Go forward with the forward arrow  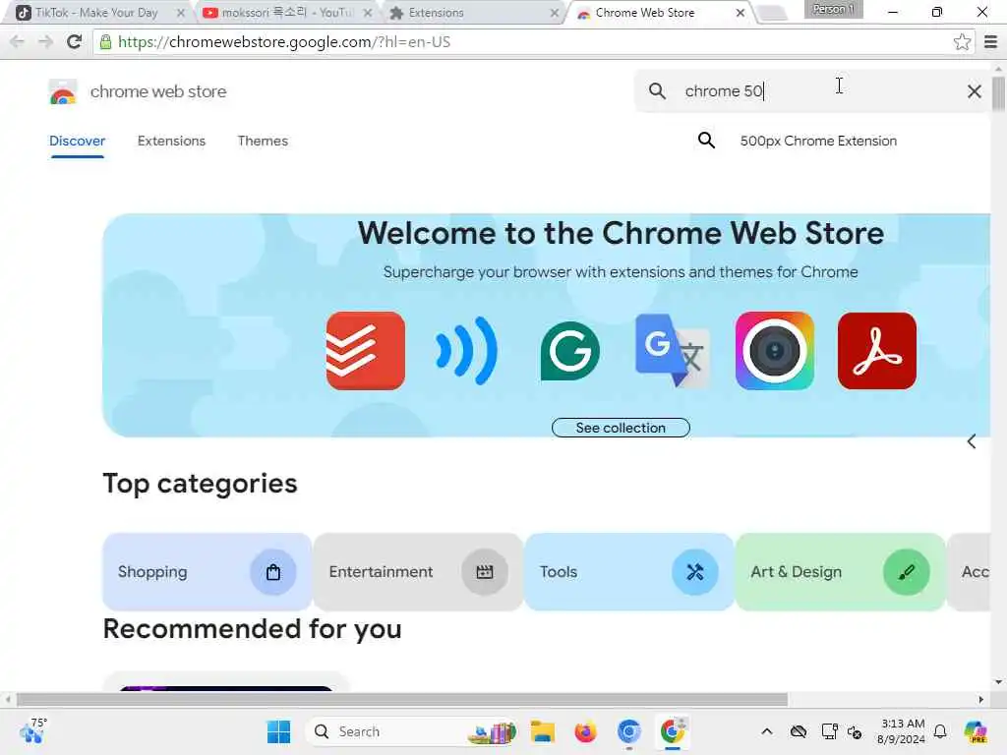45,42
